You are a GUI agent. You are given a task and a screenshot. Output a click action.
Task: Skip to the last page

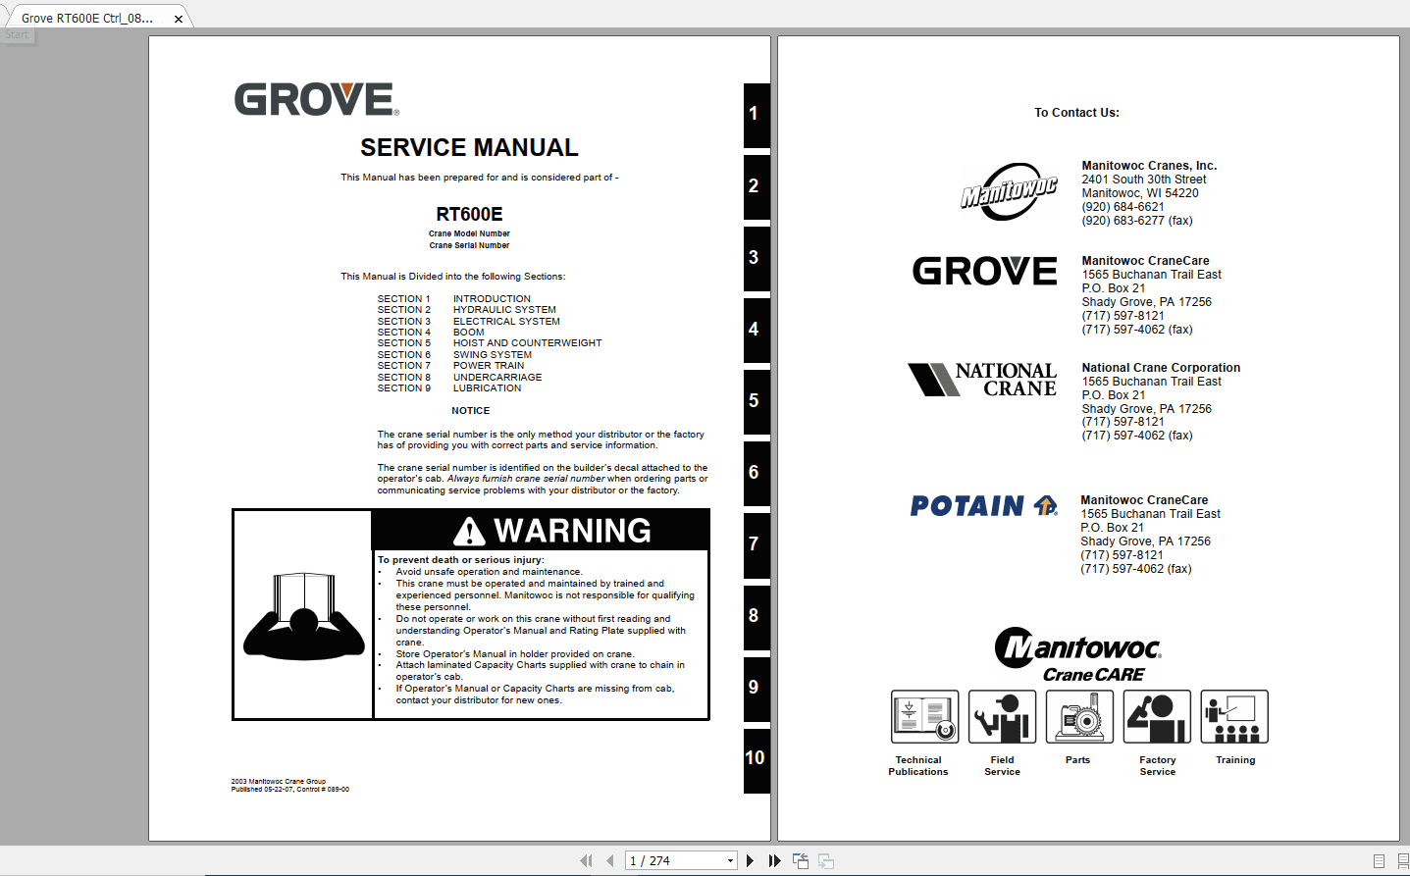click(774, 860)
